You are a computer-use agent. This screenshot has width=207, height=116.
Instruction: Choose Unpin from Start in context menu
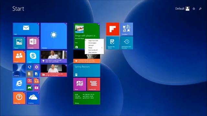coord(94,41)
